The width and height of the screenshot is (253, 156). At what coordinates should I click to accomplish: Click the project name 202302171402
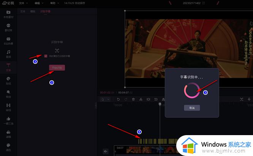(192, 3)
